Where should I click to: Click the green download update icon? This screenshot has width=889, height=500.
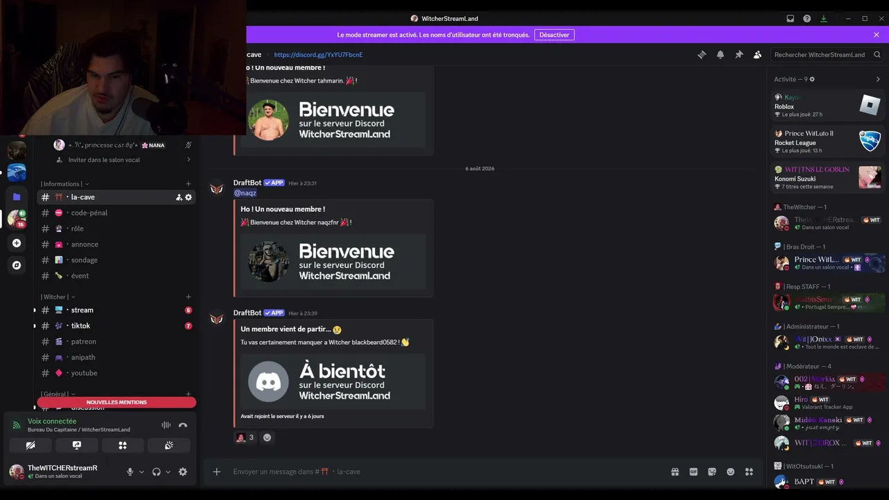824,19
